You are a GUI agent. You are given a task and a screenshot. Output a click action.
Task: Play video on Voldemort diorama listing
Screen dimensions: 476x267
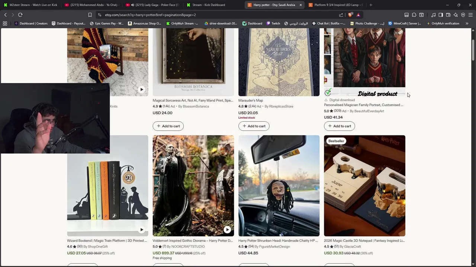(227, 230)
